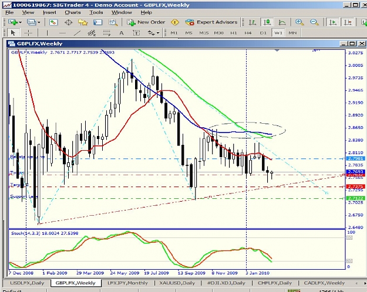Select the vertical line drawing tool
367x292 pixels.
47,33
